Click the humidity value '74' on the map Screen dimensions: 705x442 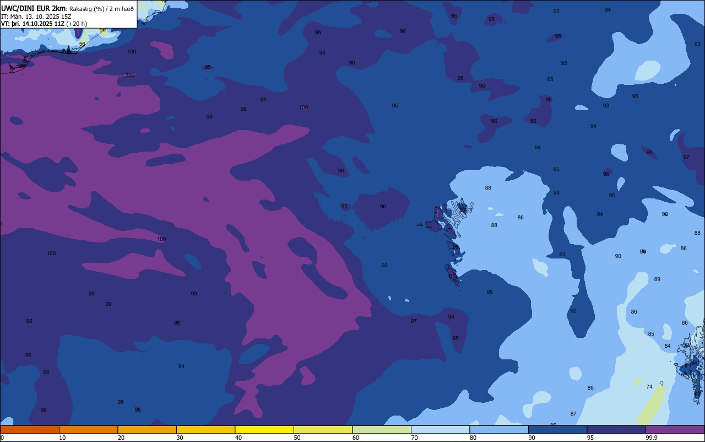click(x=649, y=387)
